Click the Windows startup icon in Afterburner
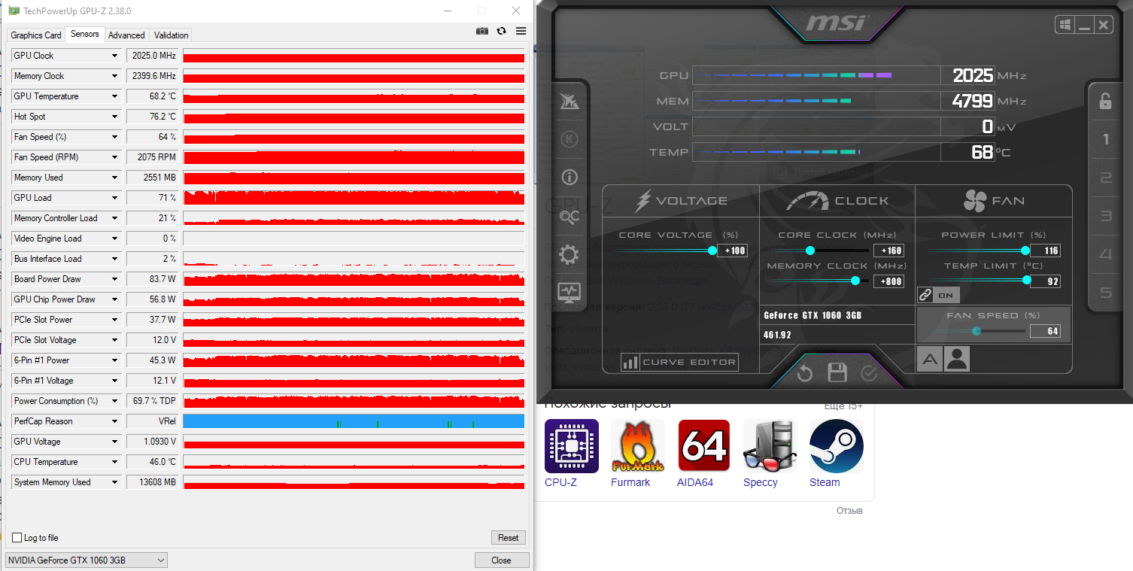1133x571 pixels. pyautogui.click(x=1065, y=25)
